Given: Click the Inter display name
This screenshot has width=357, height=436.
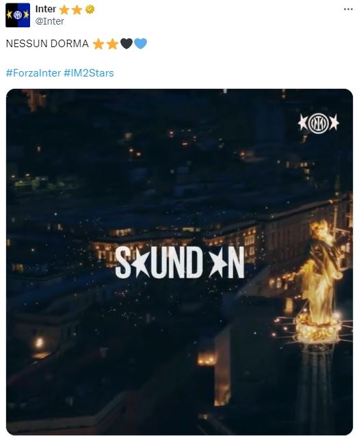Looking at the screenshot, I should coord(46,9).
